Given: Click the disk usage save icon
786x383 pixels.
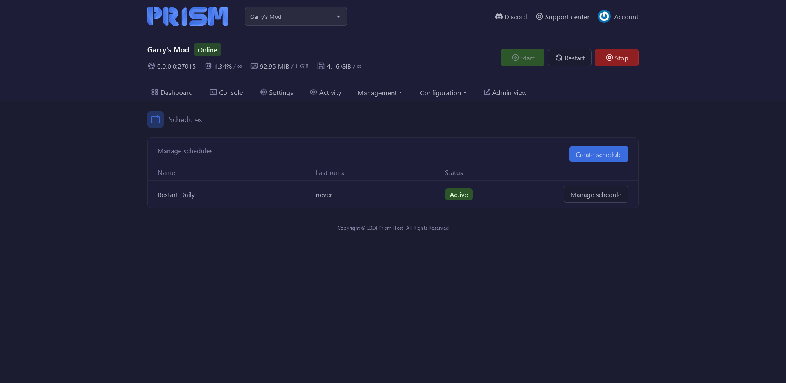Looking at the screenshot, I should coord(321,66).
